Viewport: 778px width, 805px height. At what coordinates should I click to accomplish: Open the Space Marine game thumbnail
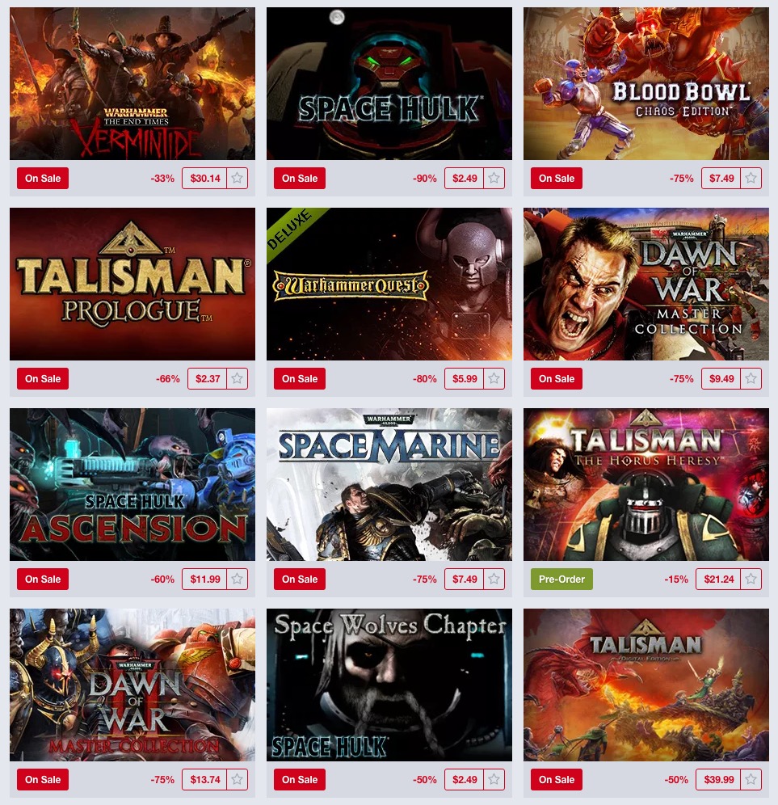pos(389,484)
